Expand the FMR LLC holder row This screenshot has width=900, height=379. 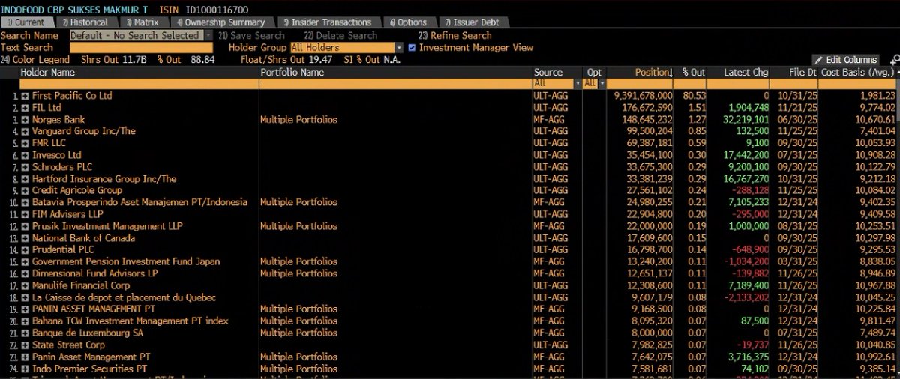tap(25, 143)
